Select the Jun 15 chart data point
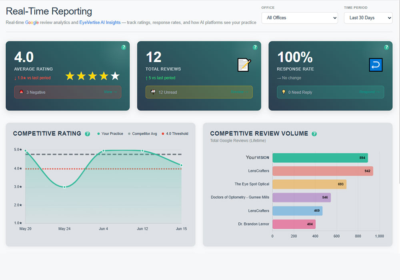 [x=181, y=165]
